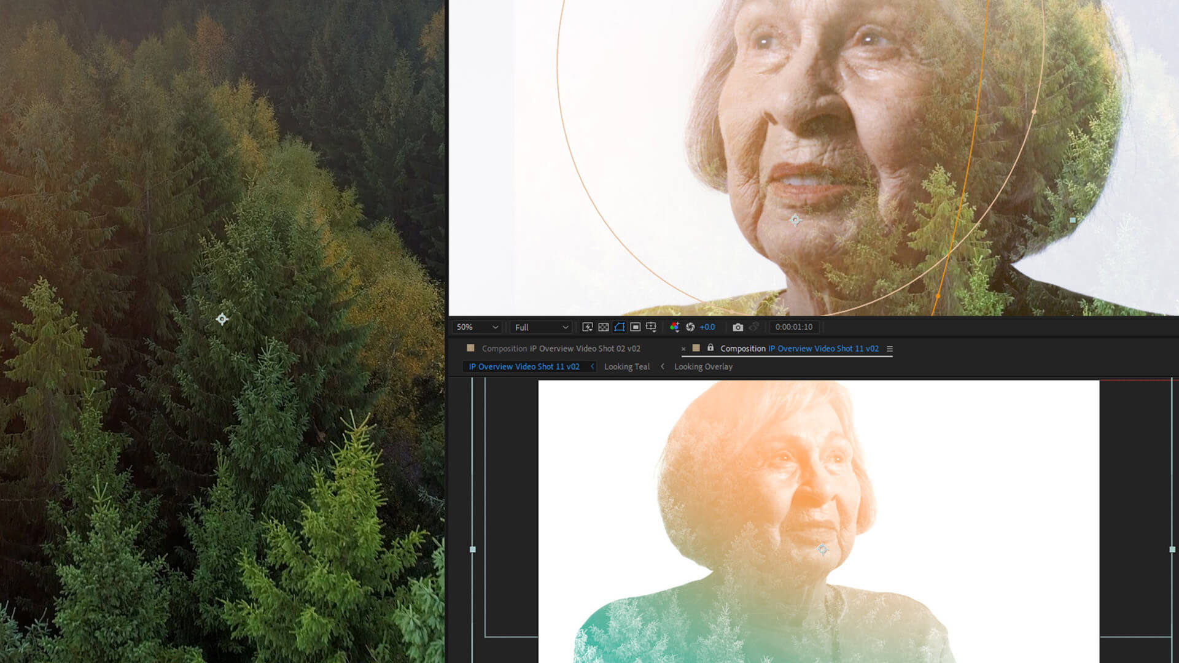The height and width of the screenshot is (663, 1179).
Task: Adjust the exposure value reading +0.0
Action: [x=706, y=327]
